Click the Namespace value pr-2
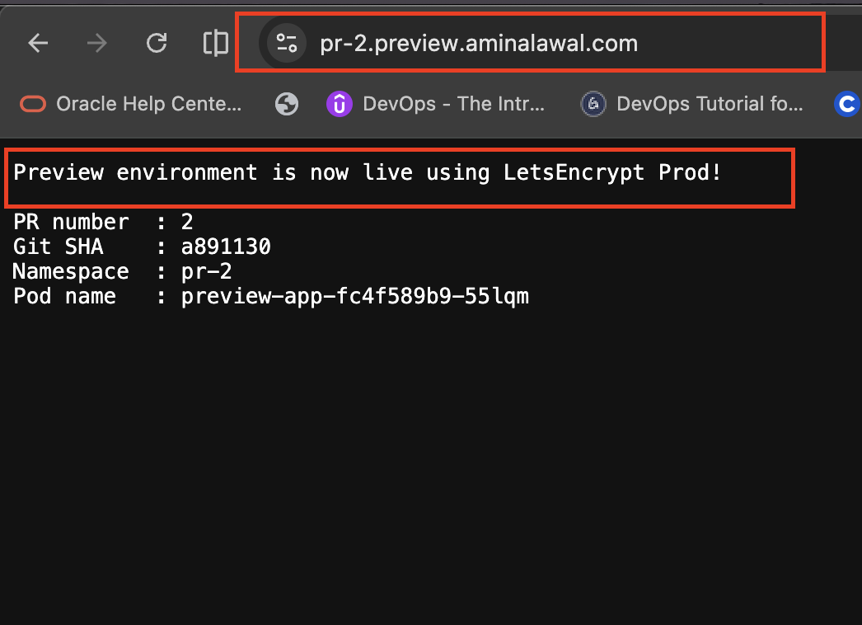 [x=206, y=271]
